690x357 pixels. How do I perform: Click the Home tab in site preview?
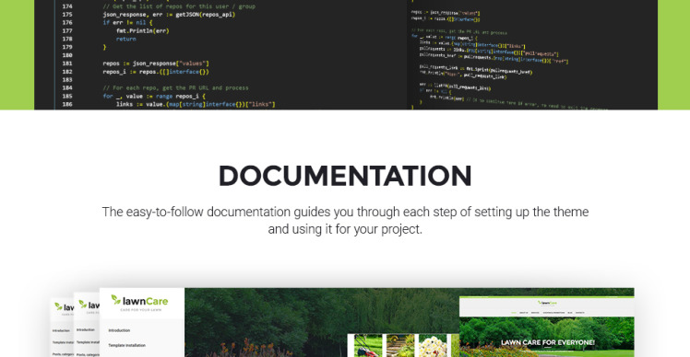[514, 313]
